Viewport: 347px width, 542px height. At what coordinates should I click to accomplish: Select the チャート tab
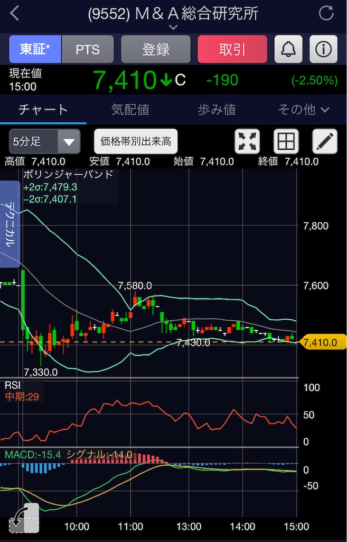43,110
